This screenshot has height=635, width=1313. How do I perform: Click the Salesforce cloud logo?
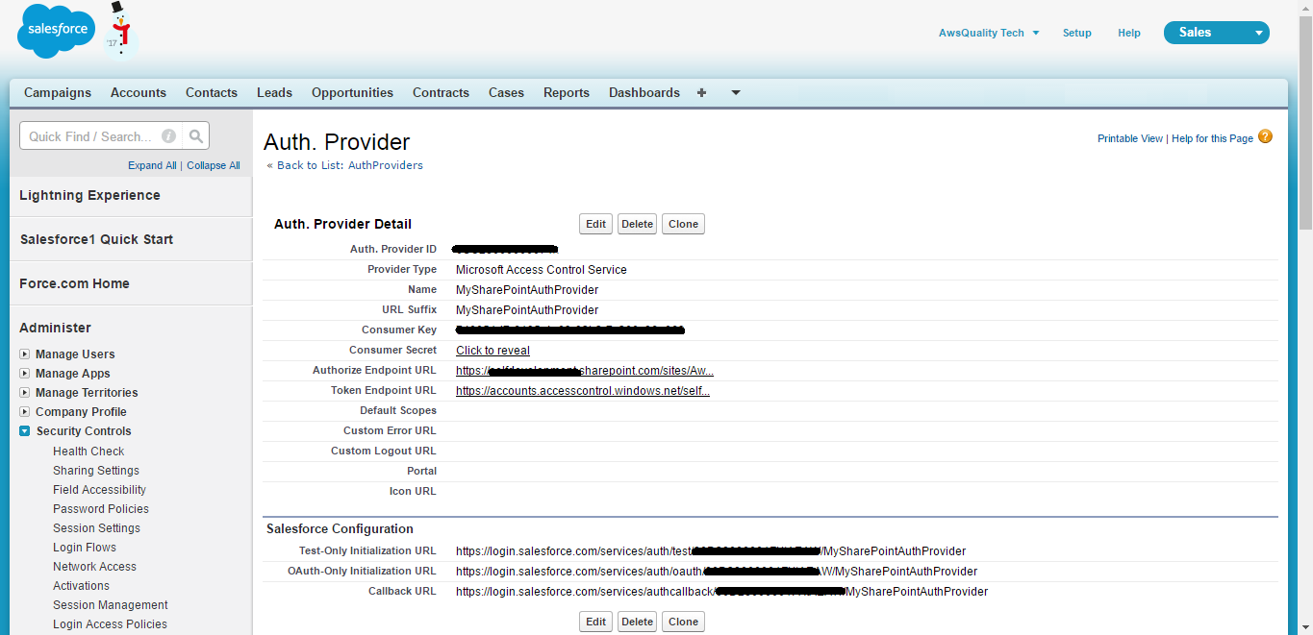57,31
